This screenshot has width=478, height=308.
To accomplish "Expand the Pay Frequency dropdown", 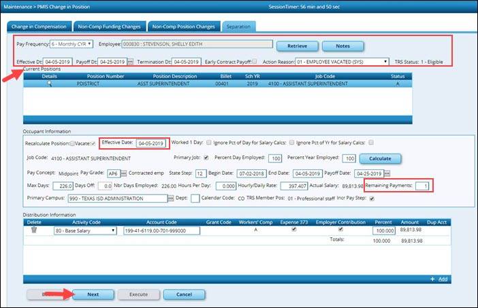I will (71, 44).
